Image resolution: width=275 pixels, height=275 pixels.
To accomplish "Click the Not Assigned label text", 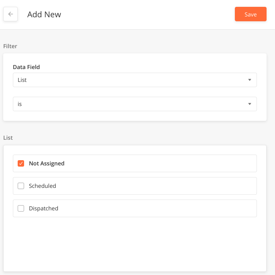I will pyautogui.click(x=47, y=163).
